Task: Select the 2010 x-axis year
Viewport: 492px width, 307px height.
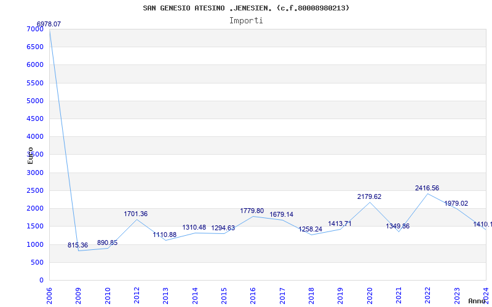Action: click(108, 295)
